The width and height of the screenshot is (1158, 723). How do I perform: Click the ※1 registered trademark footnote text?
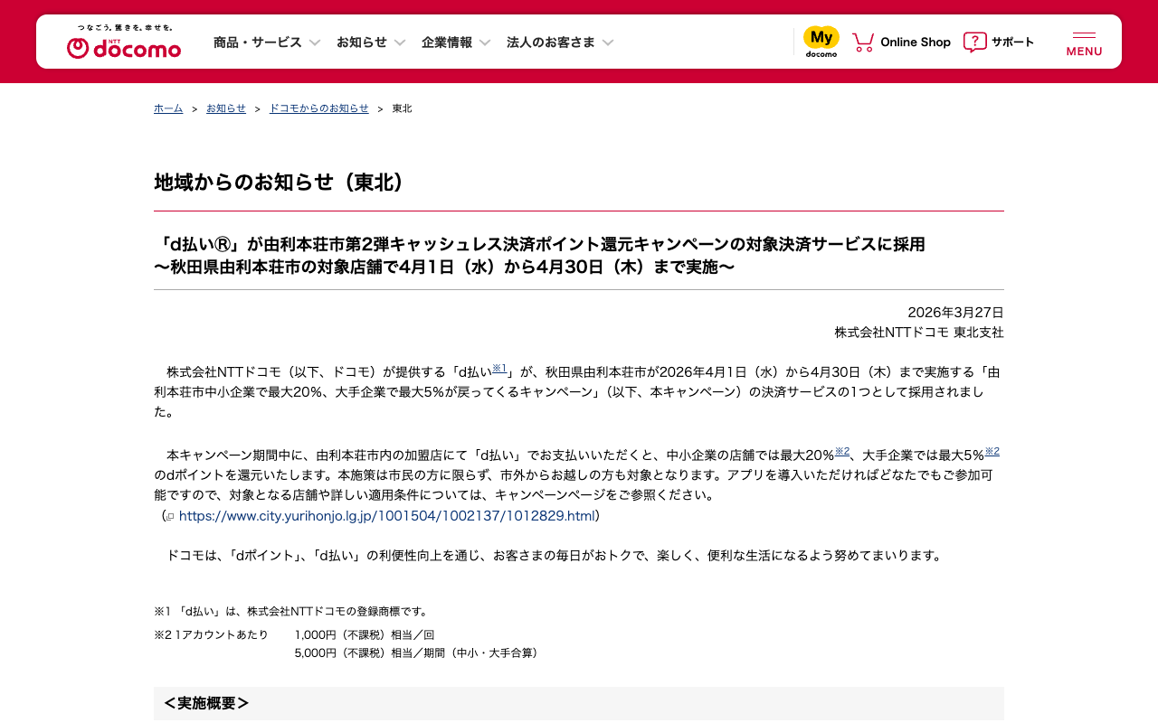coord(293,611)
